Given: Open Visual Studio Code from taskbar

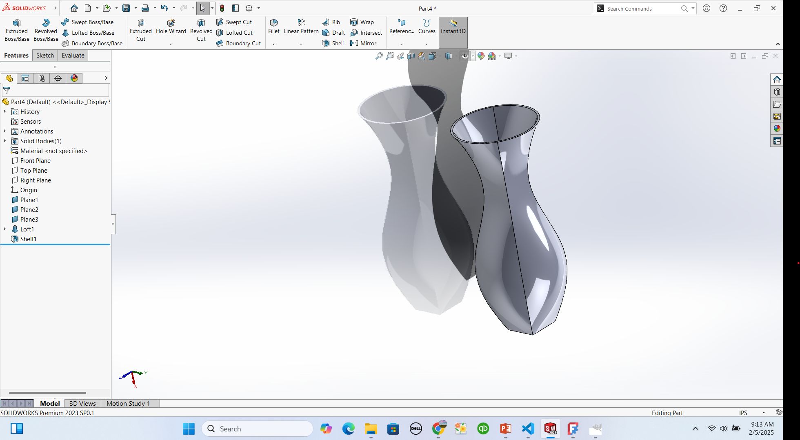Looking at the screenshot, I should pyautogui.click(x=528, y=429).
